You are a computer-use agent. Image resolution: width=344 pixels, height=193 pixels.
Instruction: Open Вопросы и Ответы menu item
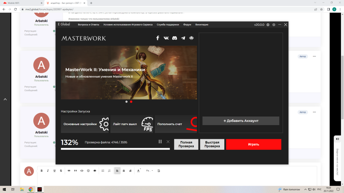[88, 25]
